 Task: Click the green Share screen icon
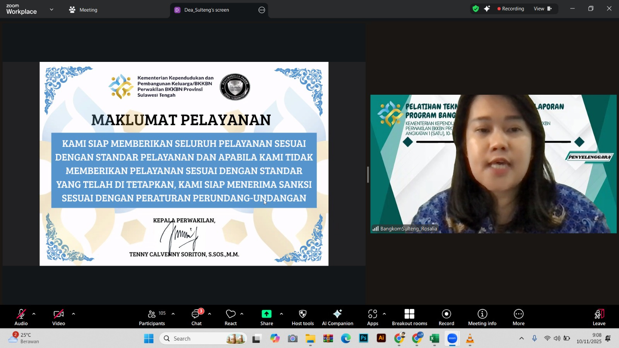(x=267, y=314)
